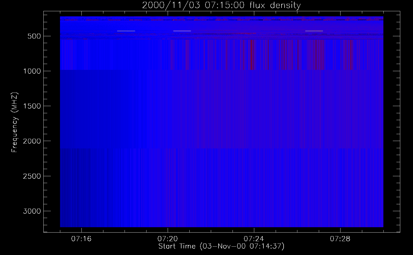This screenshot has height=255, width=413.
Task: Click the 500 frequency tick label
Action: 34,36
